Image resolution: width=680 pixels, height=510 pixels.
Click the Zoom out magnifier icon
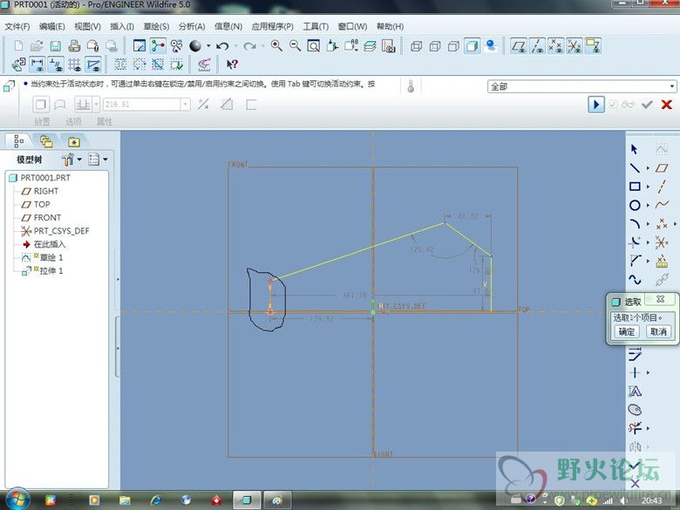(296, 46)
